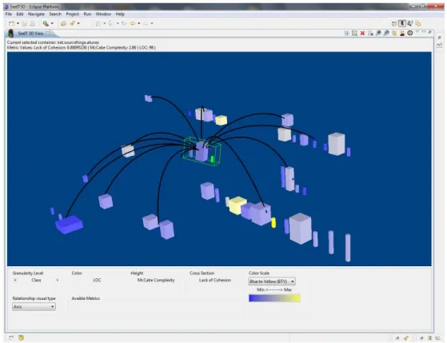Click the pencil search icon in the toolbar
The width and height of the screenshot is (447, 343).
tap(73, 23)
